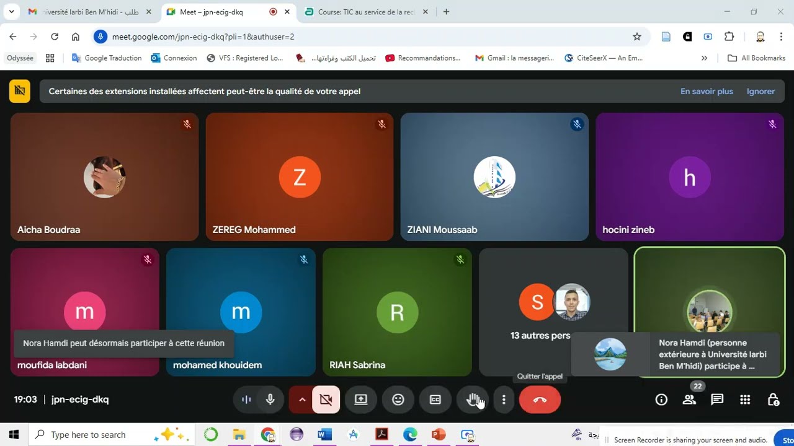Click 'En savoir plus' link
Image resolution: width=794 pixels, height=446 pixels.
tap(707, 91)
